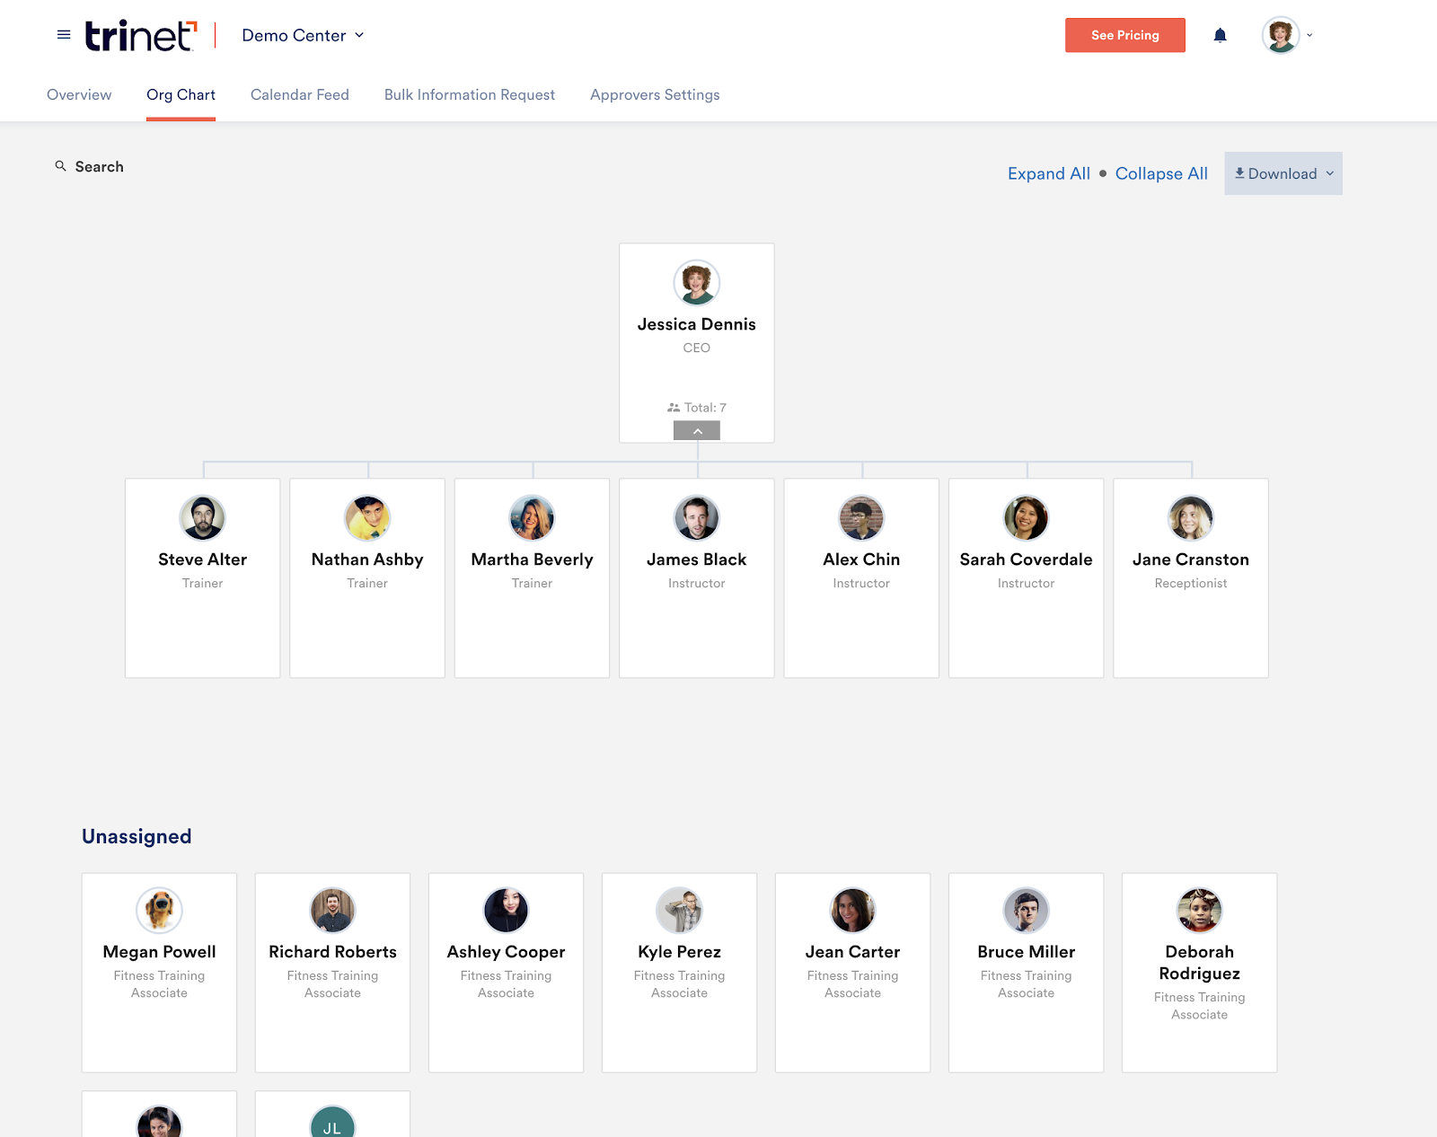
Task: Click the 'CEO' title under Jessica Dennis
Action: click(x=697, y=348)
